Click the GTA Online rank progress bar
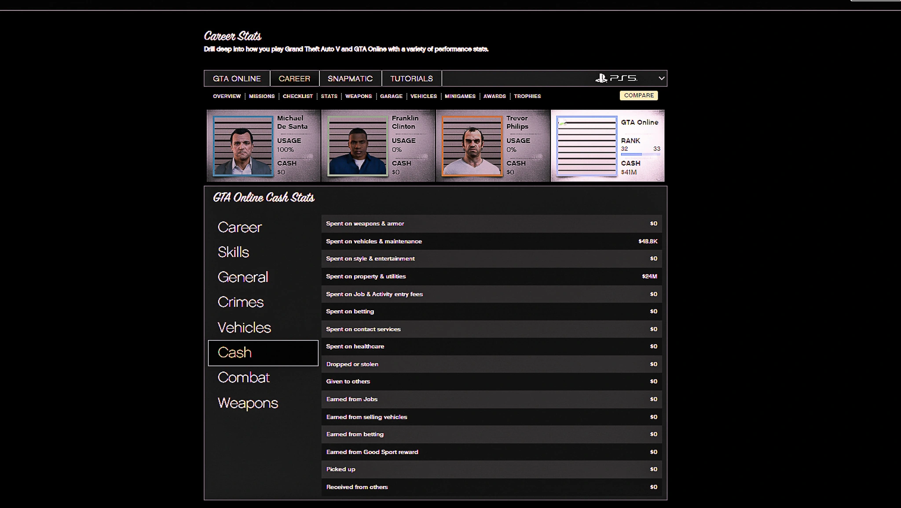 (x=640, y=154)
